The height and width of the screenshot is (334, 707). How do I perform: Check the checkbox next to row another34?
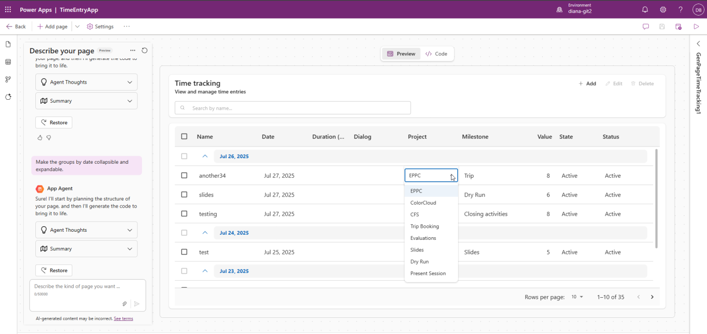pos(184,175)
